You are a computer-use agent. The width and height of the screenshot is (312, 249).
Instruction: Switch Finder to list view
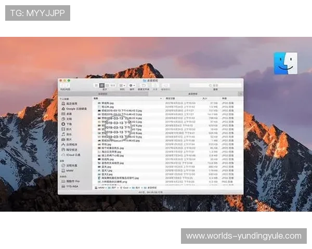[101, 85]
